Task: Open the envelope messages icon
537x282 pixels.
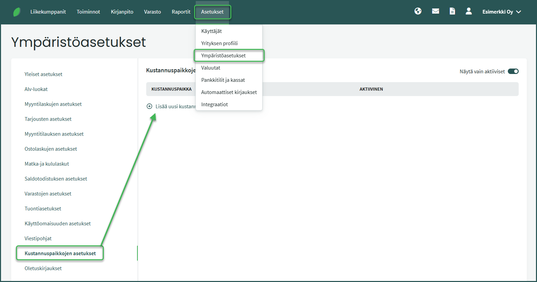Action: [436, 11]
